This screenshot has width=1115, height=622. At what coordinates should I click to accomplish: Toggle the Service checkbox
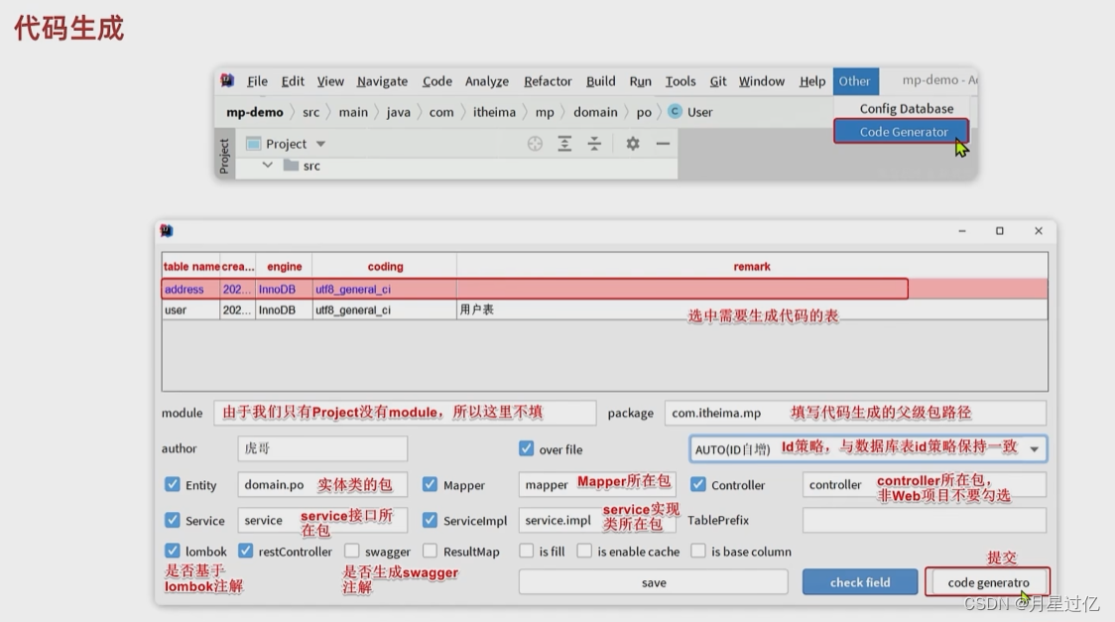point(172,520)
